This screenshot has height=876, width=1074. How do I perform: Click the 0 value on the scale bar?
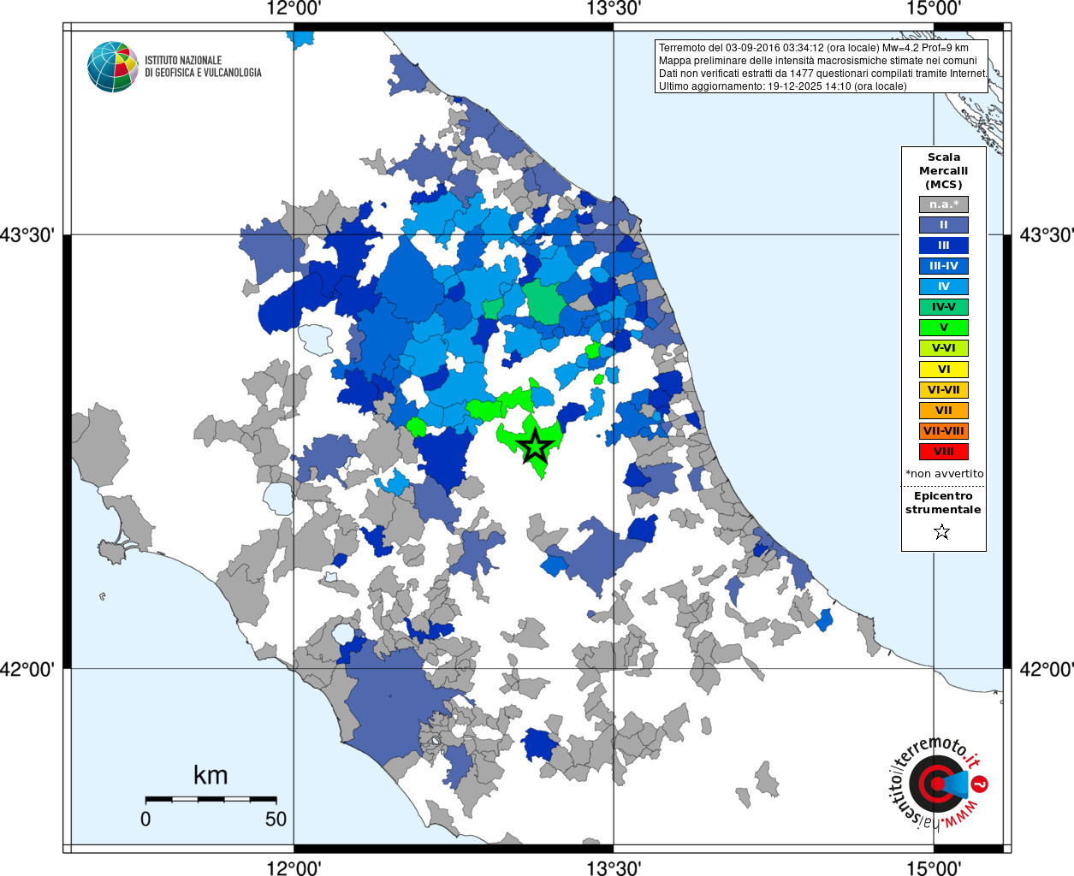145,819
